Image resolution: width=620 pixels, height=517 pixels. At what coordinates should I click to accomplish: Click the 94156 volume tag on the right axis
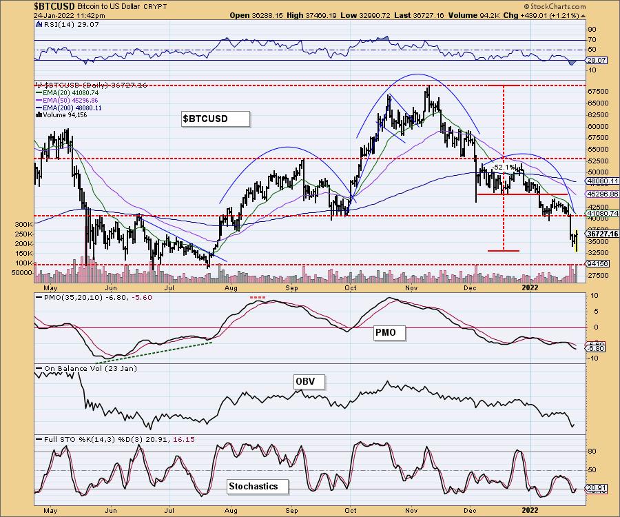coord(598,263)
